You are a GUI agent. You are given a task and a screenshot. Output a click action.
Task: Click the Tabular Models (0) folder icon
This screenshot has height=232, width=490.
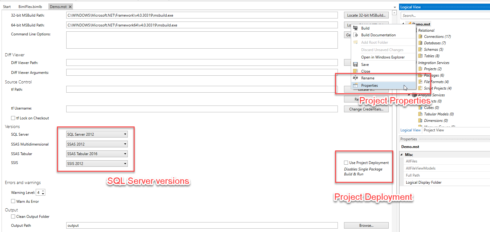(420, 114)
